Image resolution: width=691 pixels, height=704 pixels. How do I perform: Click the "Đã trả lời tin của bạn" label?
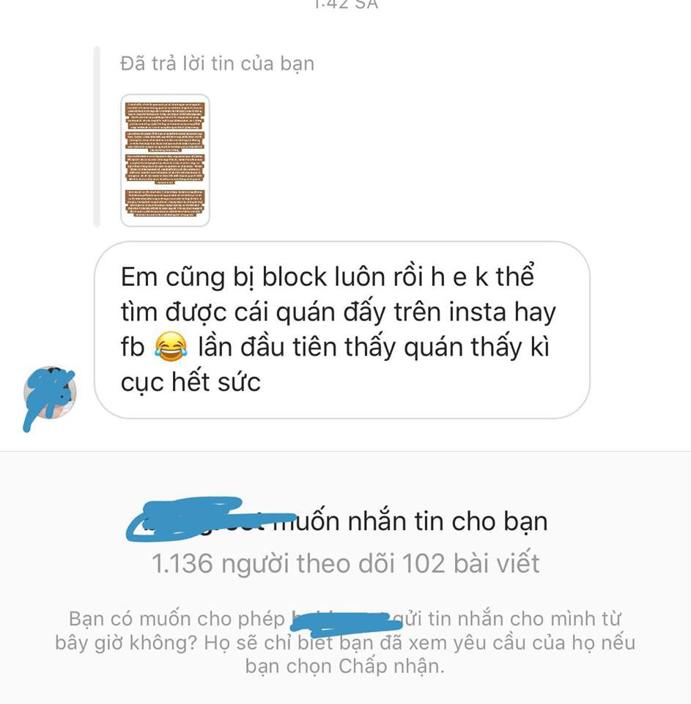tap(217, 63)
